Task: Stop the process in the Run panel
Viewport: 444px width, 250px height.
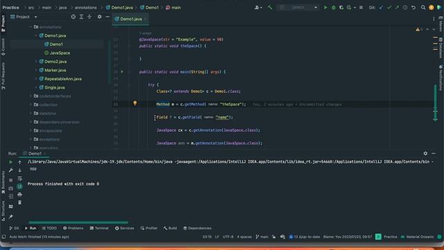Action: point(11,180)
